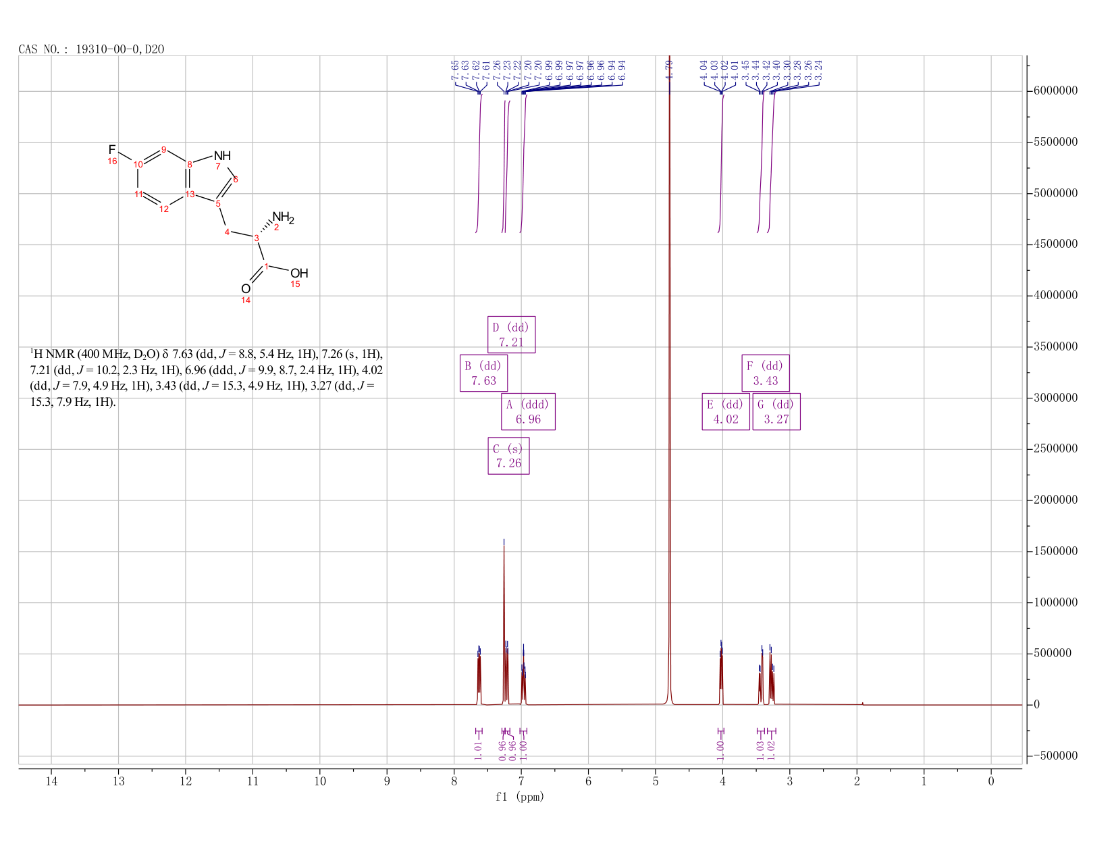1114x861 pixels.
Task: Select multiplet box B (dd) 7.63
Action: tap(484, 373)
